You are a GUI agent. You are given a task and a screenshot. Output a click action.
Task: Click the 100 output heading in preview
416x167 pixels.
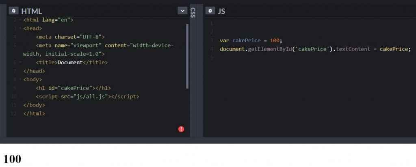[12, 159]
